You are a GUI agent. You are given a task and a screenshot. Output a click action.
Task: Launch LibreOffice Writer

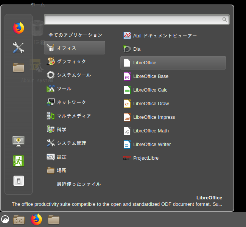(173, 145)
